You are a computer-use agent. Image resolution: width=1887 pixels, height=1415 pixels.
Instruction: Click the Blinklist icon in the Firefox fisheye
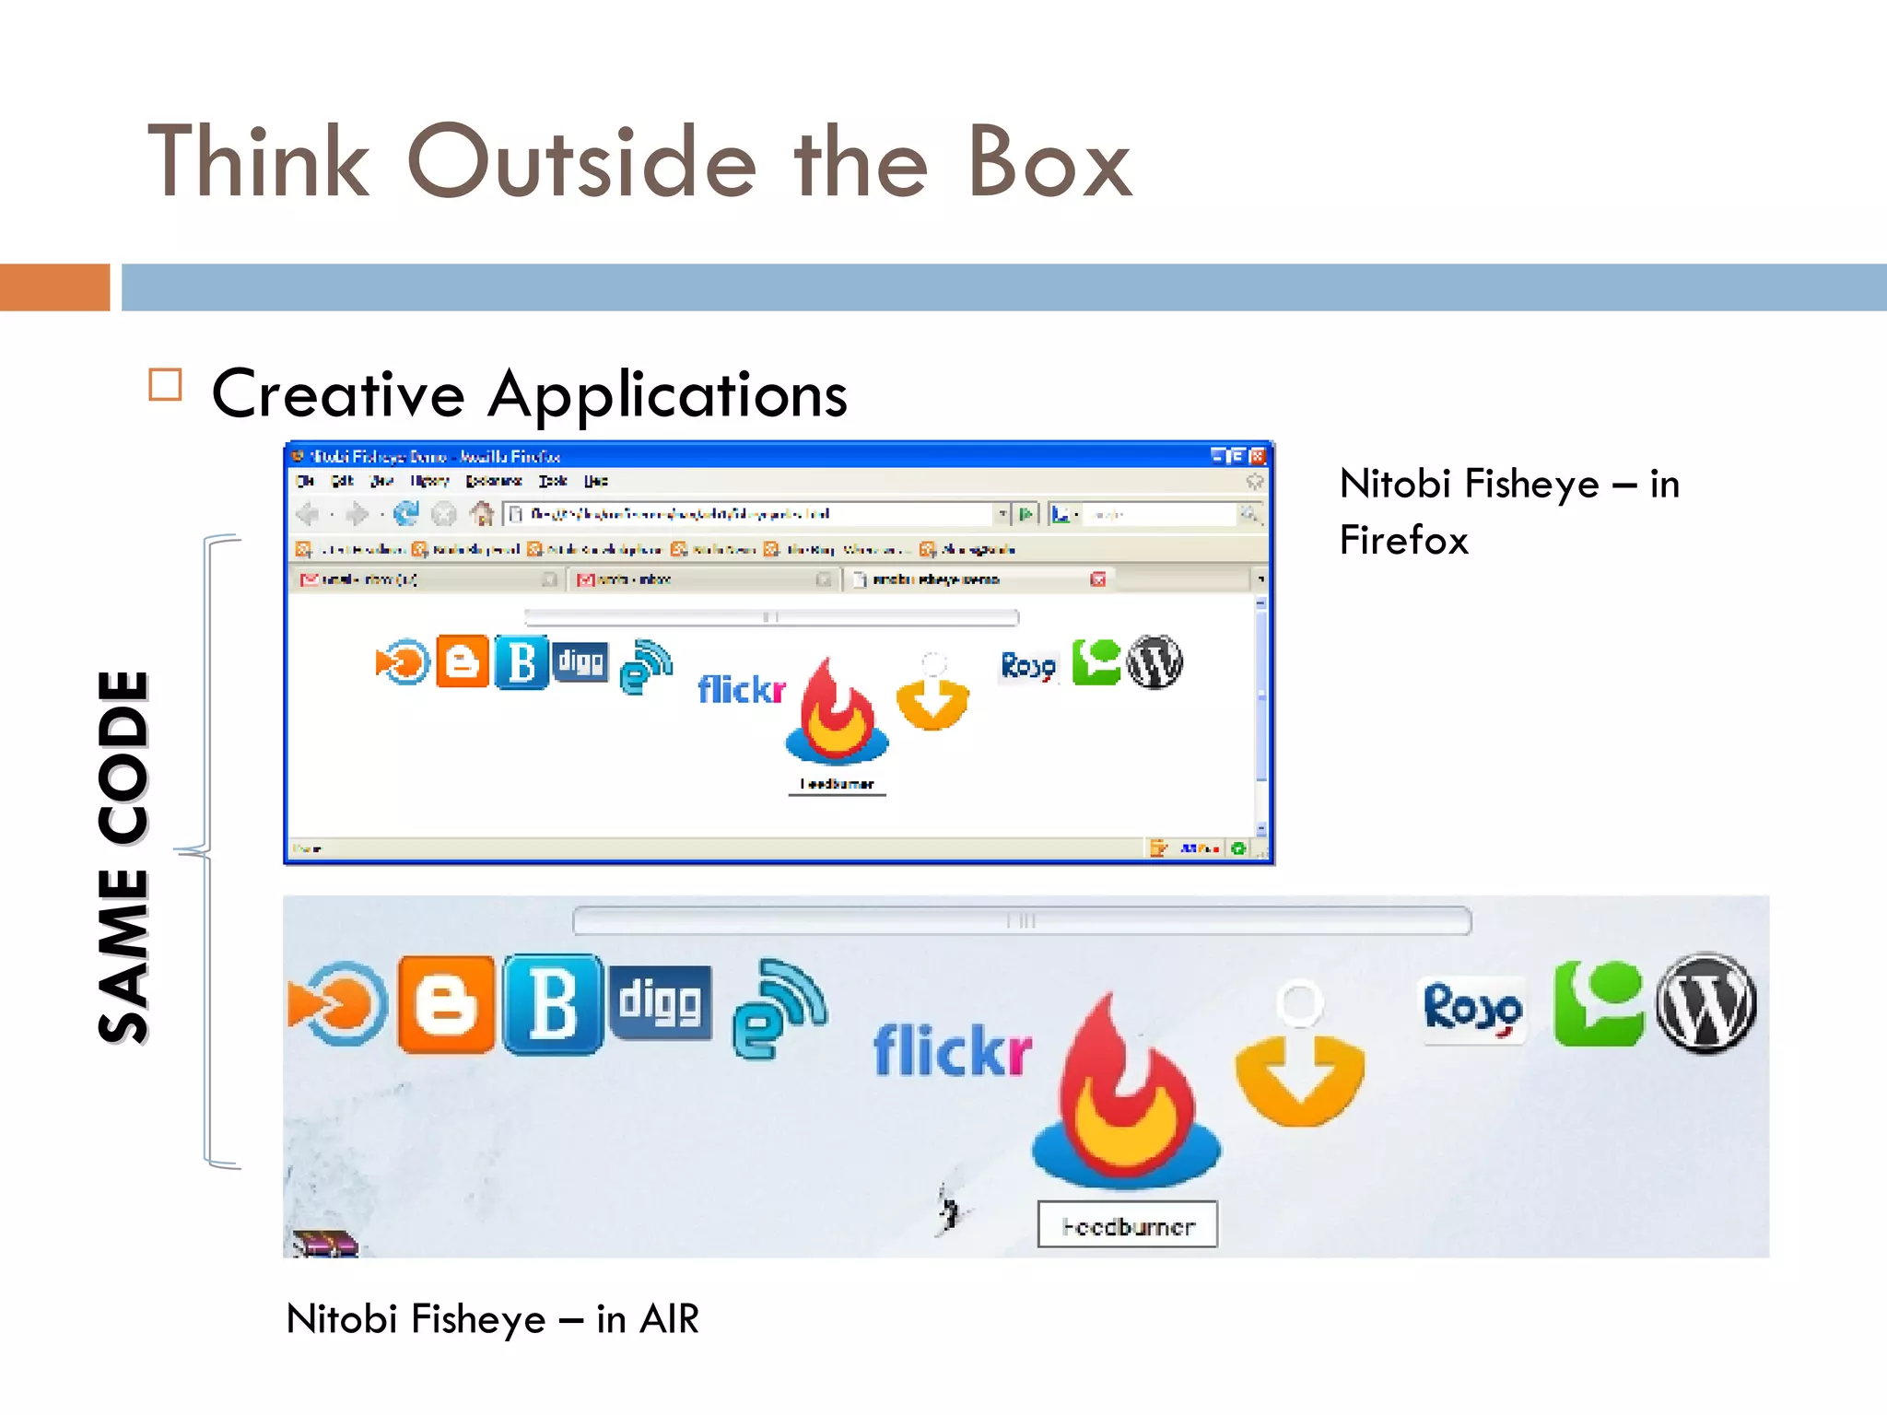click(403, 661)
